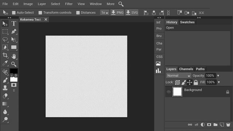Pick the Lasso Select tool

5,39
